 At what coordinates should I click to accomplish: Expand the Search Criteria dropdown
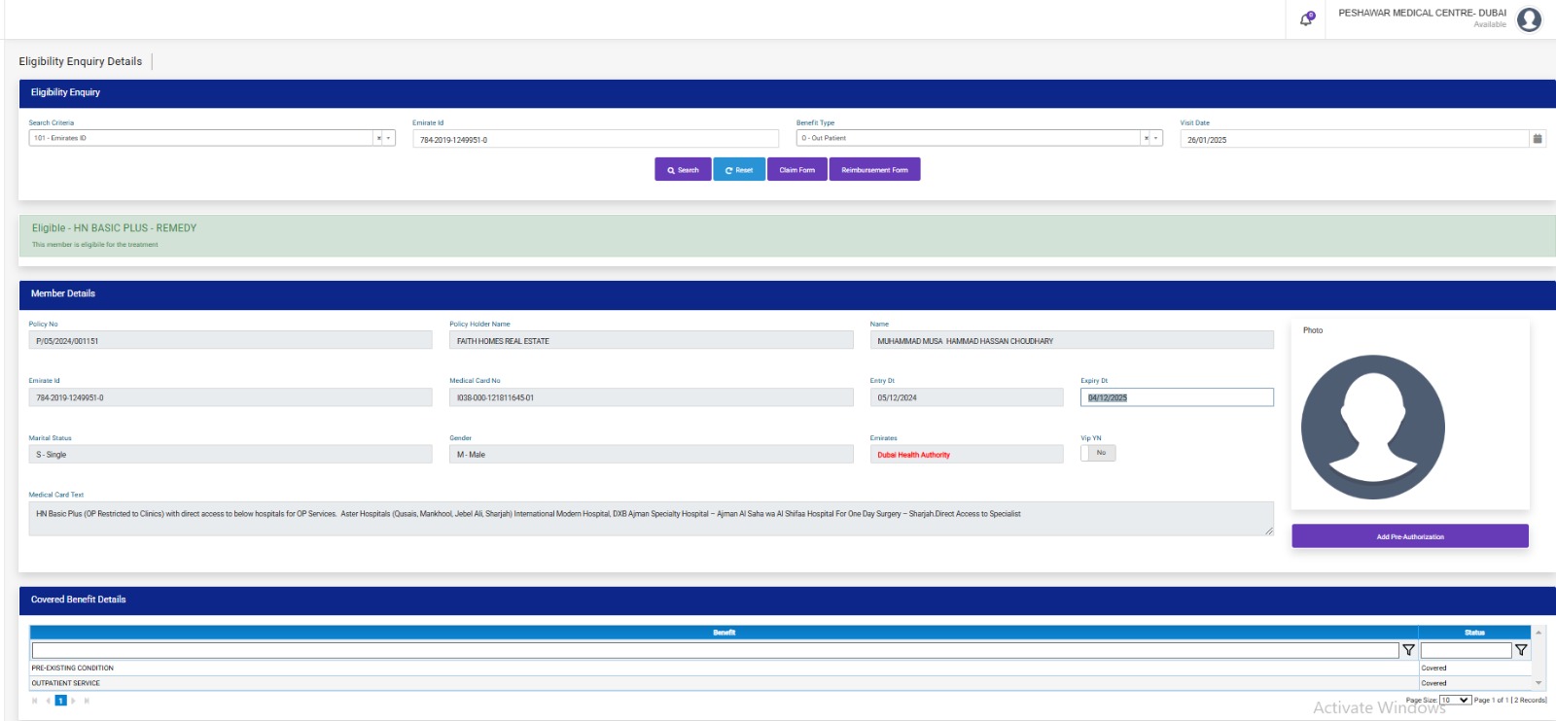389,138
